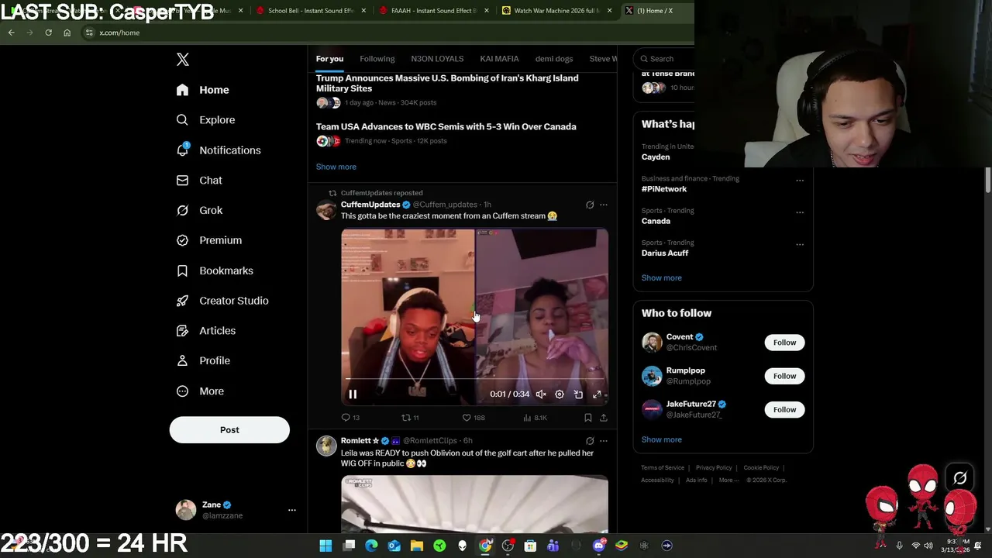992x558 pixels.
Task: Go back in the browser
Action: 11,33
